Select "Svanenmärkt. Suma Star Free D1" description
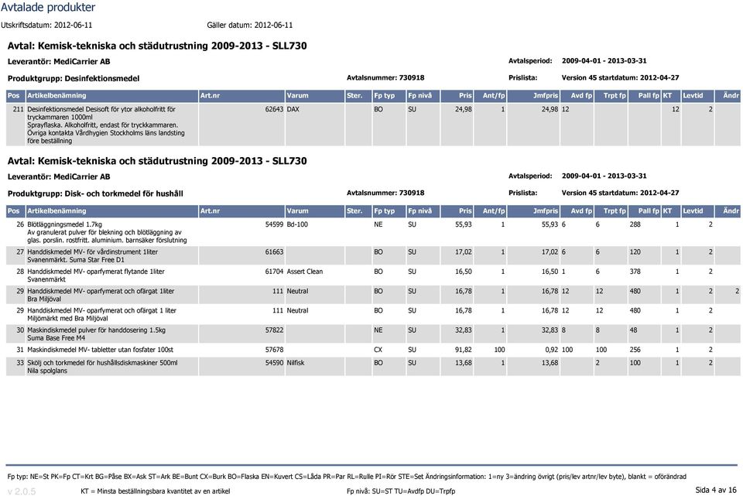743x496 pixels. tap(76, 260)
